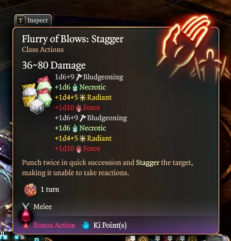Screen dimensions: 231x241
Task: Click the blue Ki Point hand icon
Action: tap(86, 225)
